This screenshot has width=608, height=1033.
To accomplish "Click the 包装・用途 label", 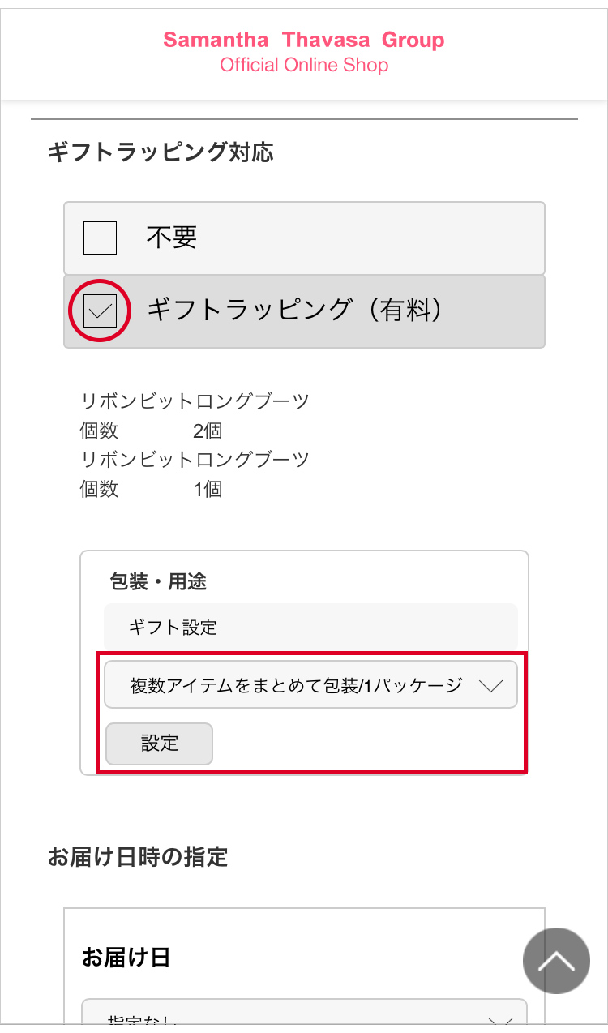I will (158, 581).
